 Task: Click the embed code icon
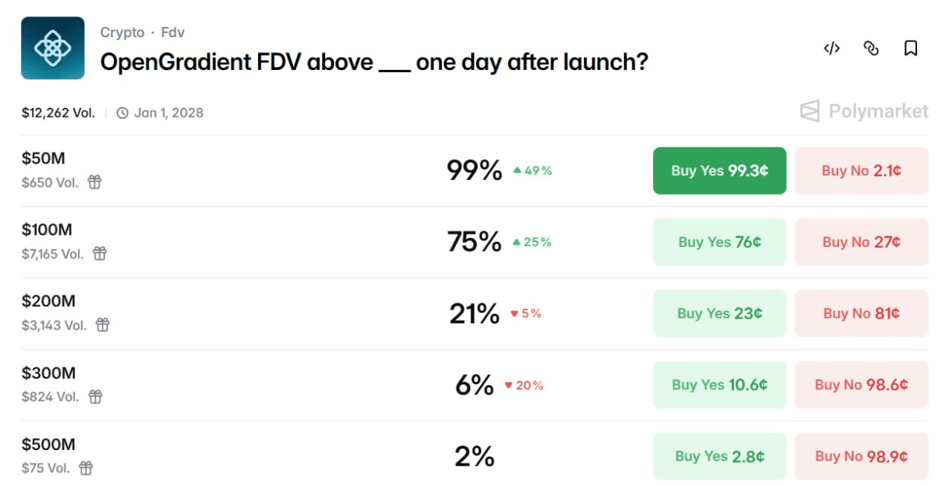(x=832, y=48)
